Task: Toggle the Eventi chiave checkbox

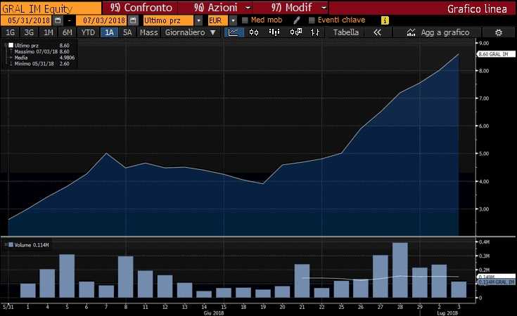Action: pos(312,20)
